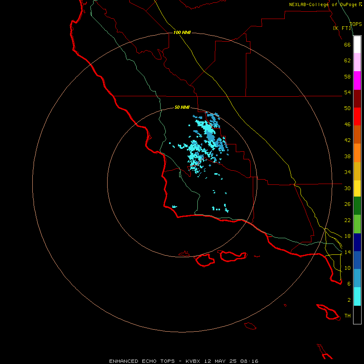Click the 50 NMI range ring label
This screenshot has height=364, width=364.
tap(182, 107)
